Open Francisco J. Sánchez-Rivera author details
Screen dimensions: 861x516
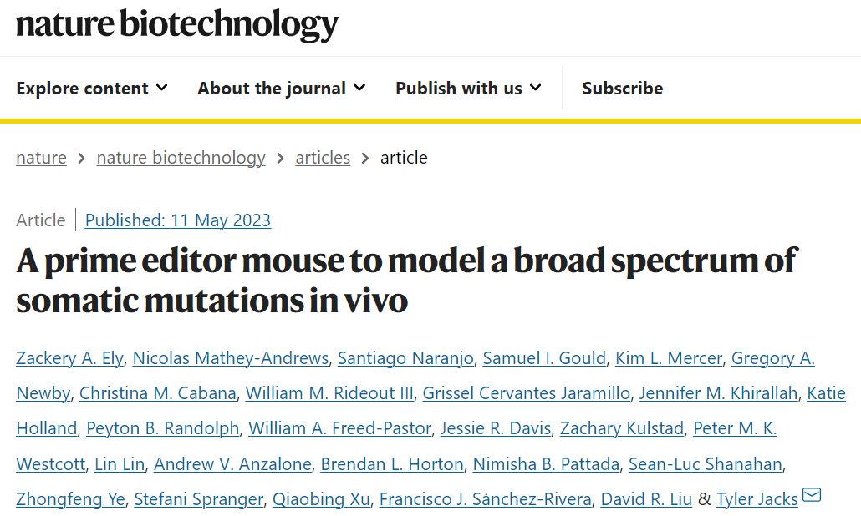pos(486,499)
